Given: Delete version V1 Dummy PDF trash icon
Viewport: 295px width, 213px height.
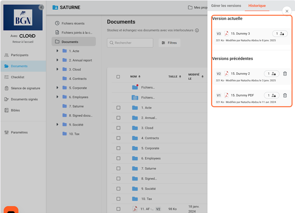Looking at the screenshot, I should [x=285, y=95].
